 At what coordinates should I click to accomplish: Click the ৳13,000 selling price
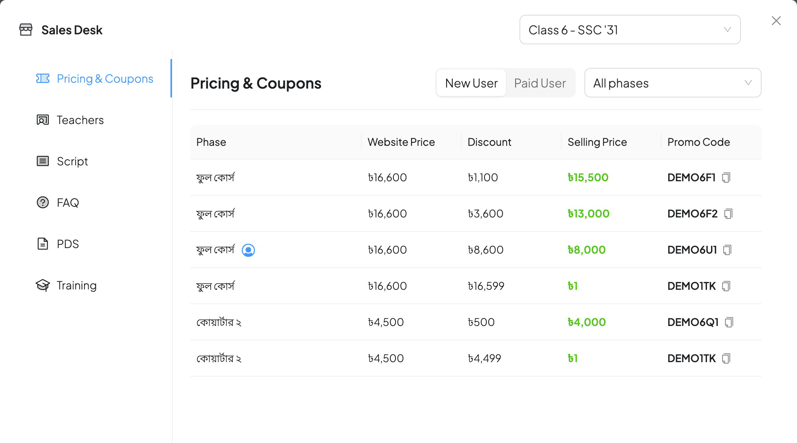click(x=589, y=214)
